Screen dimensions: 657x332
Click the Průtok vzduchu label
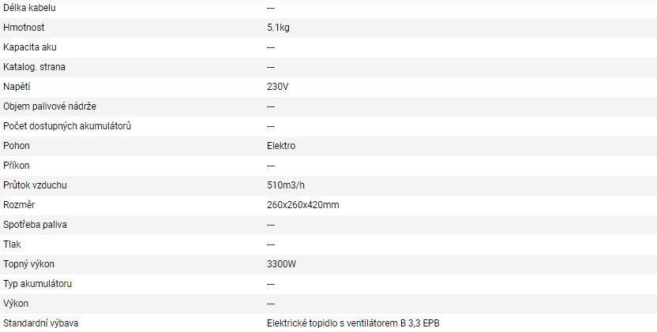[34, 185]
